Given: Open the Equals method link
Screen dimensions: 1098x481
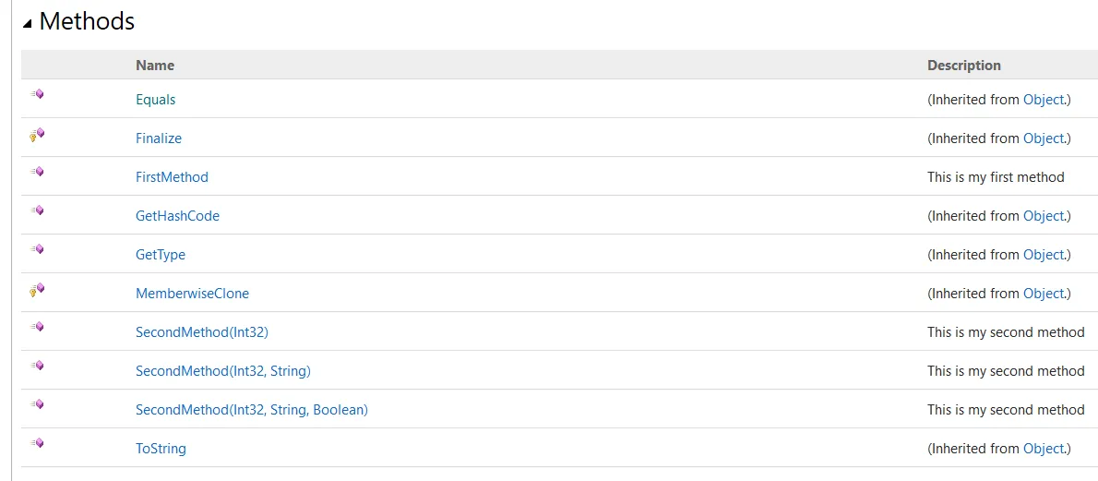Looking at the screenshot, I should point(155,100).
